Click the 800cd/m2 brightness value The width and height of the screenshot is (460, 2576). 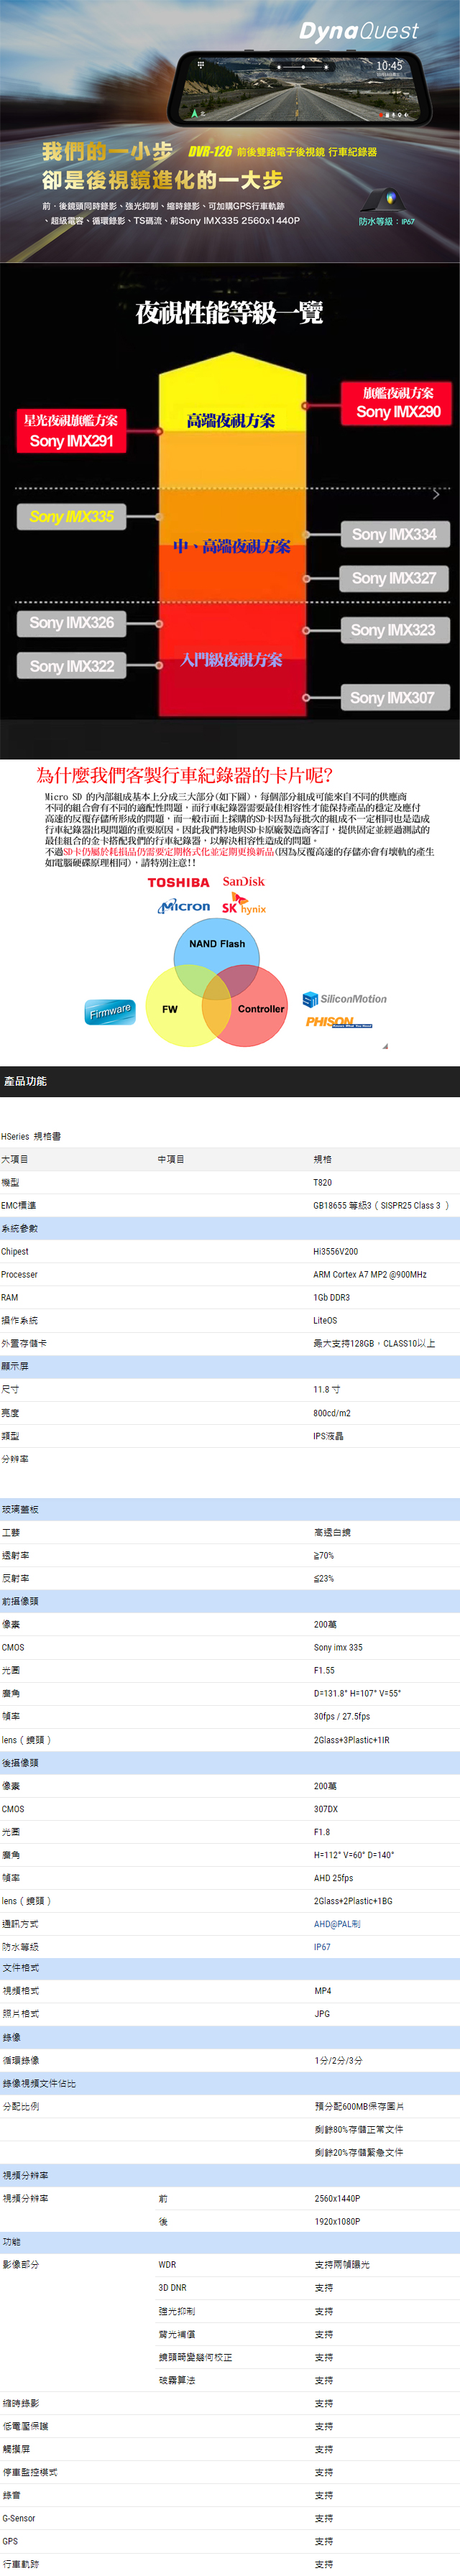pyautogui.click(x=331, y=1413)
